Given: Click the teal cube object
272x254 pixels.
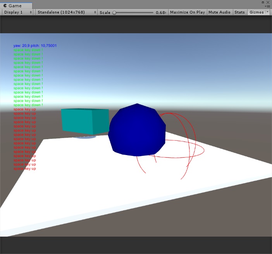Looking at the screenshot, I should pos(85,121).
